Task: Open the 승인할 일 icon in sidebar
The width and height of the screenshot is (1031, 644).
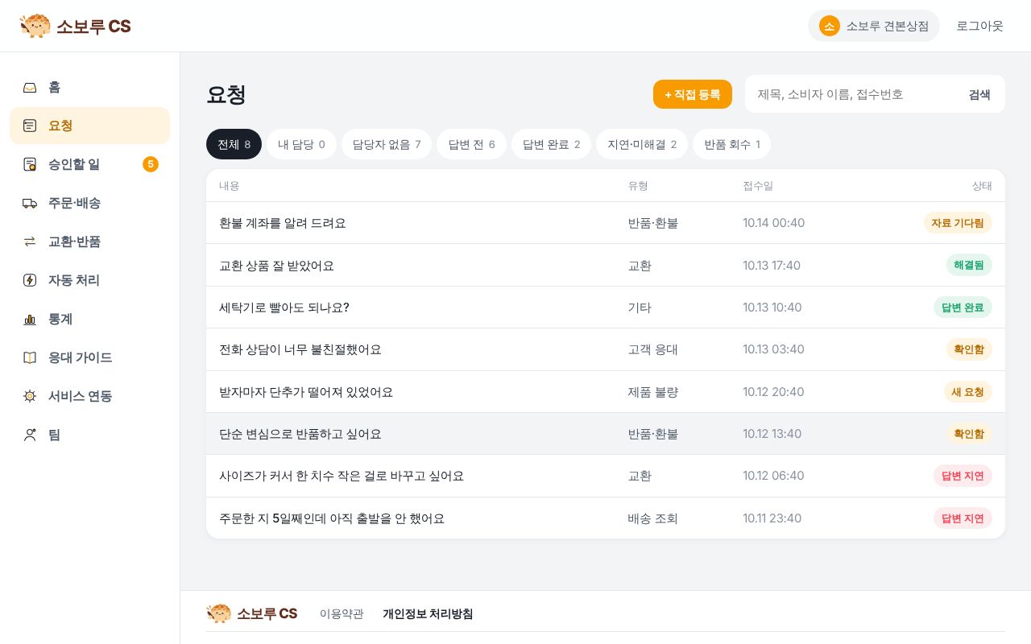Action: tap(30, 164)
